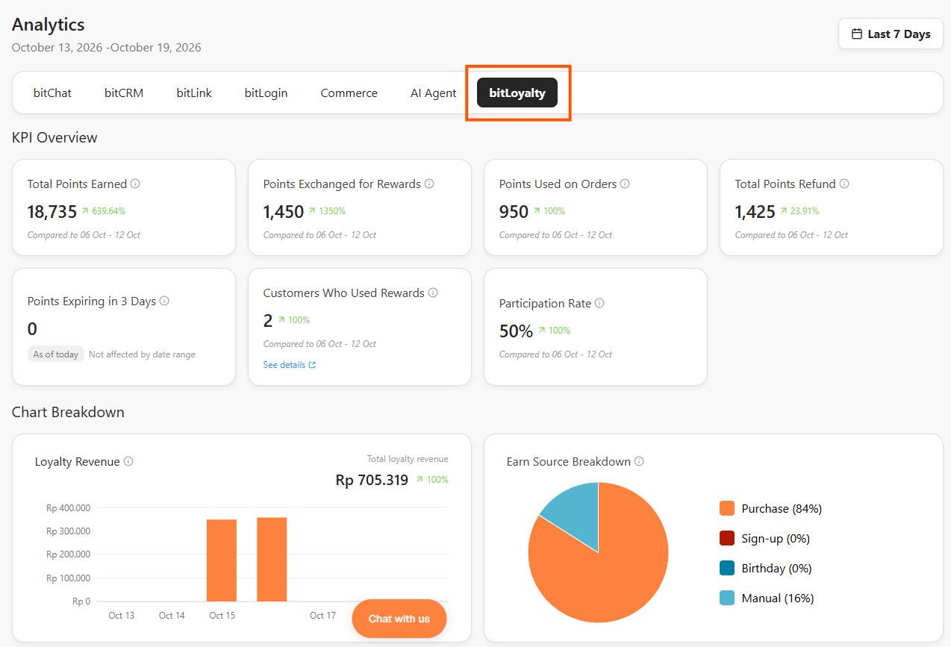Select the AI Agent tab
Screen dimensions: 951x647
[x=433, y=93]
